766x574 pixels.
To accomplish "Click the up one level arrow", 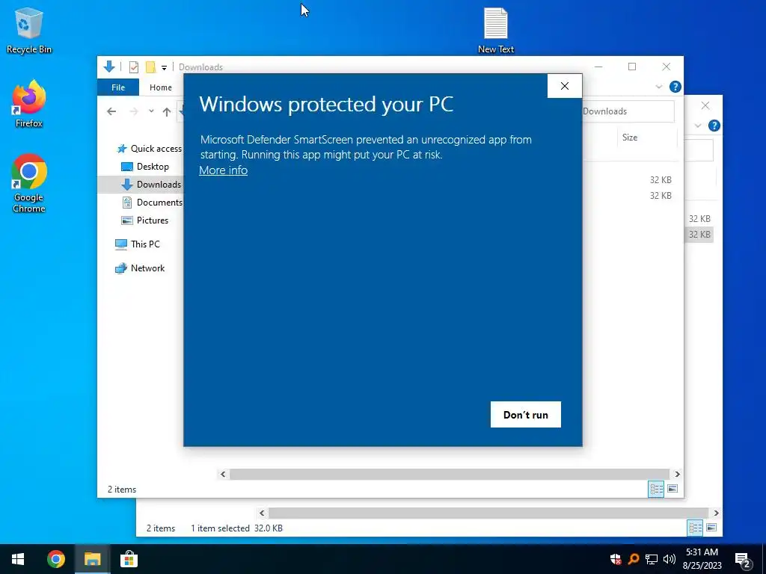I will (167, 112).
